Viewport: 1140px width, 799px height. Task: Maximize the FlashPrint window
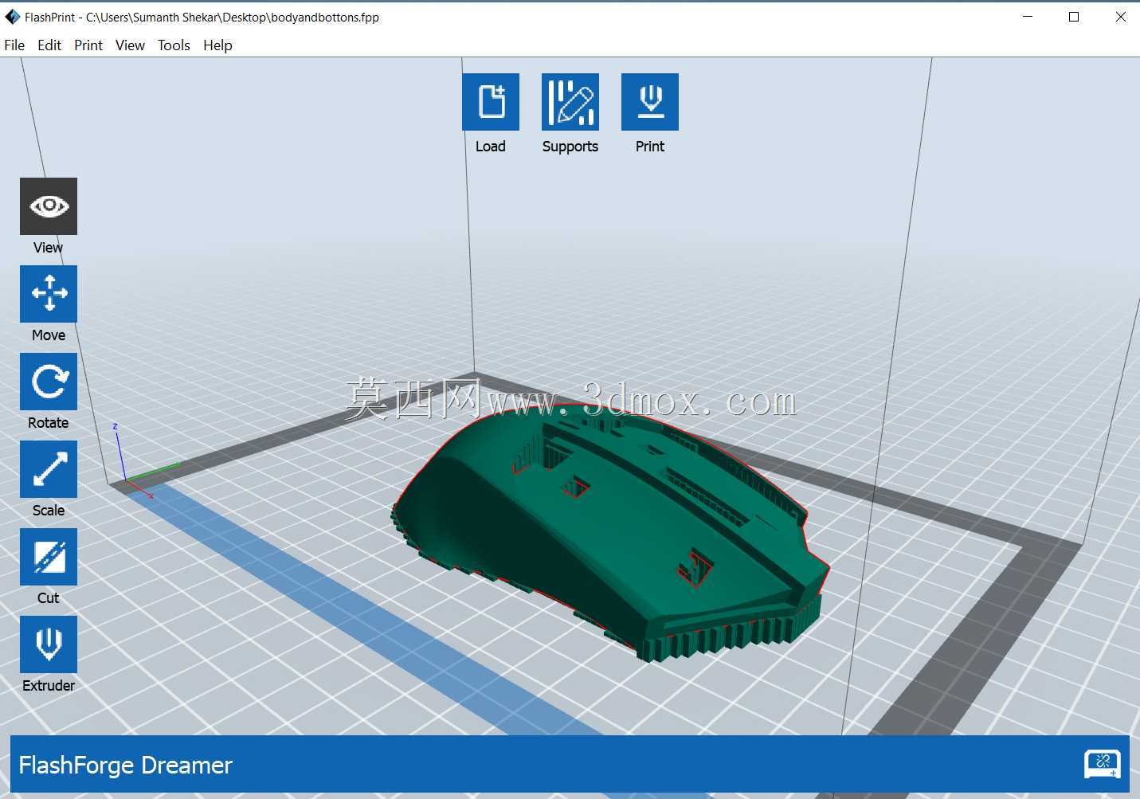[x=1074, y=17]
